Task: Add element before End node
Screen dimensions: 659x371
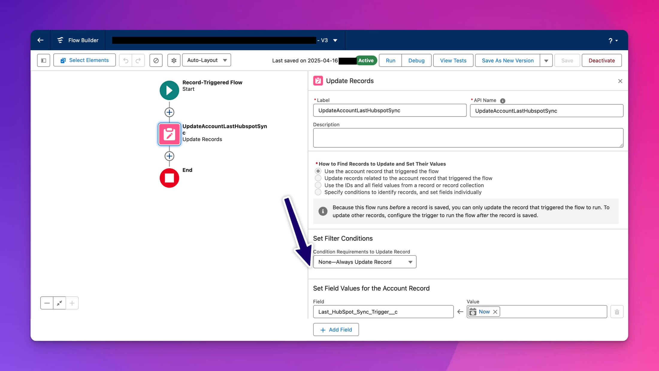Action: point(169,156)
